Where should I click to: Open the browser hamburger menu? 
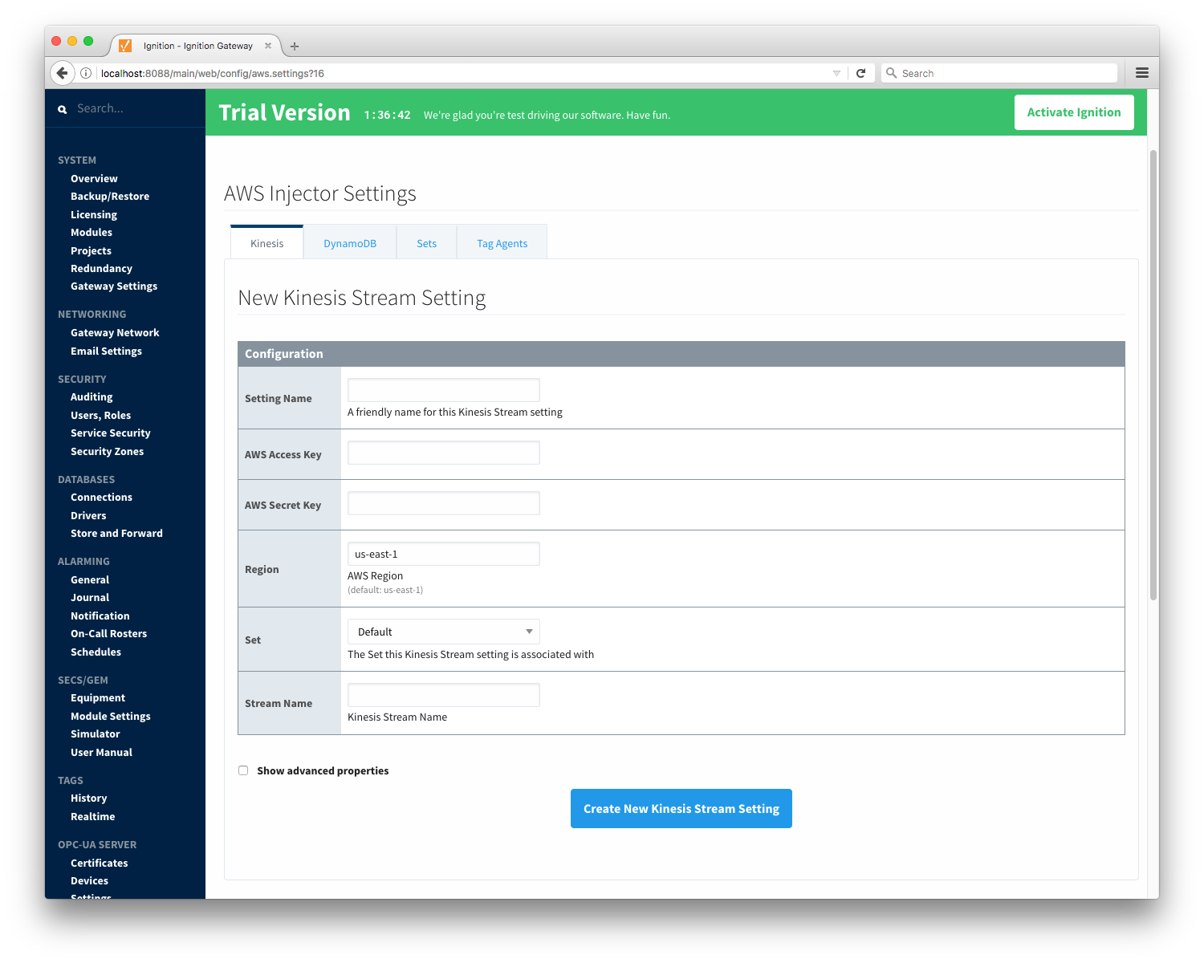[x=1141, y=73]
